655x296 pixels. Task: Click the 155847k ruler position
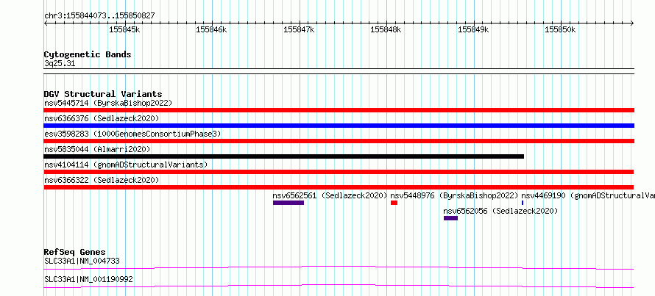(x=299, y=29)
